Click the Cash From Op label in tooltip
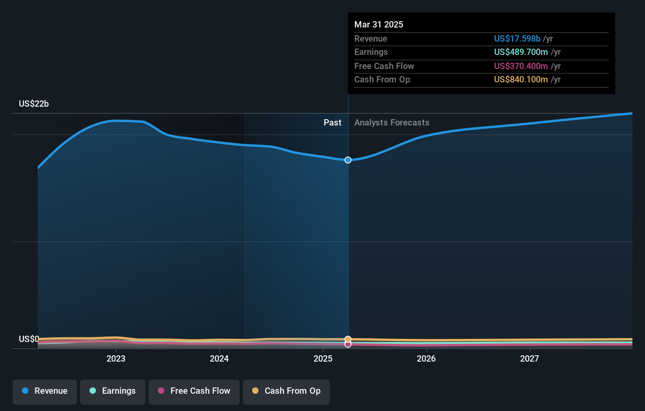 coord(382,79)
